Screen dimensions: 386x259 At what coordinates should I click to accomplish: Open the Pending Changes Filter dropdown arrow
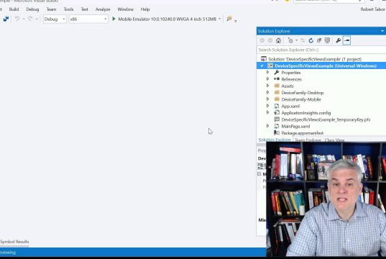[x=296, y=40]
